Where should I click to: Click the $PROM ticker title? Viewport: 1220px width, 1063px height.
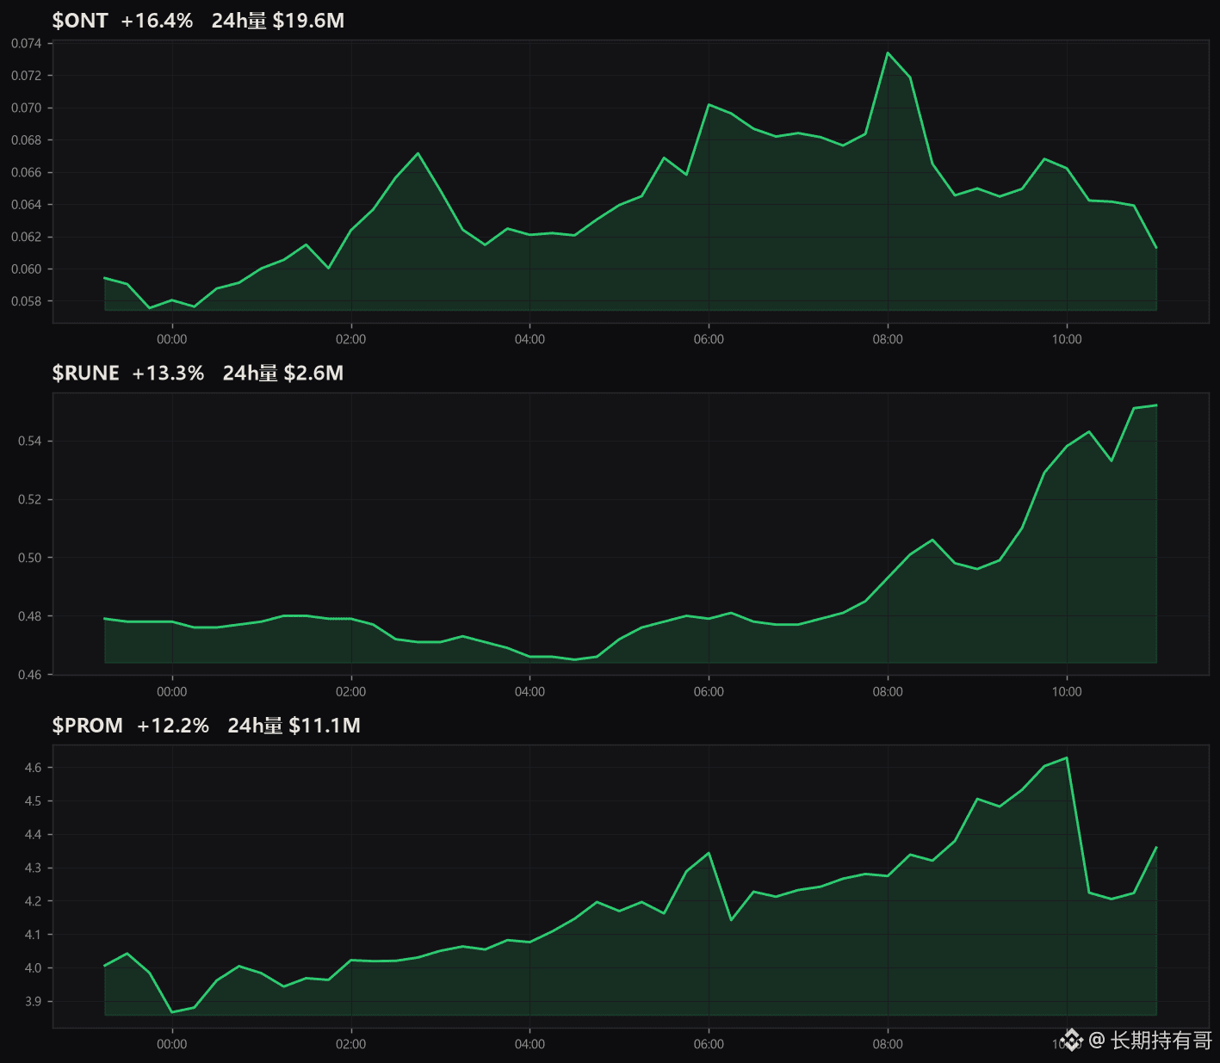(88, 726)
